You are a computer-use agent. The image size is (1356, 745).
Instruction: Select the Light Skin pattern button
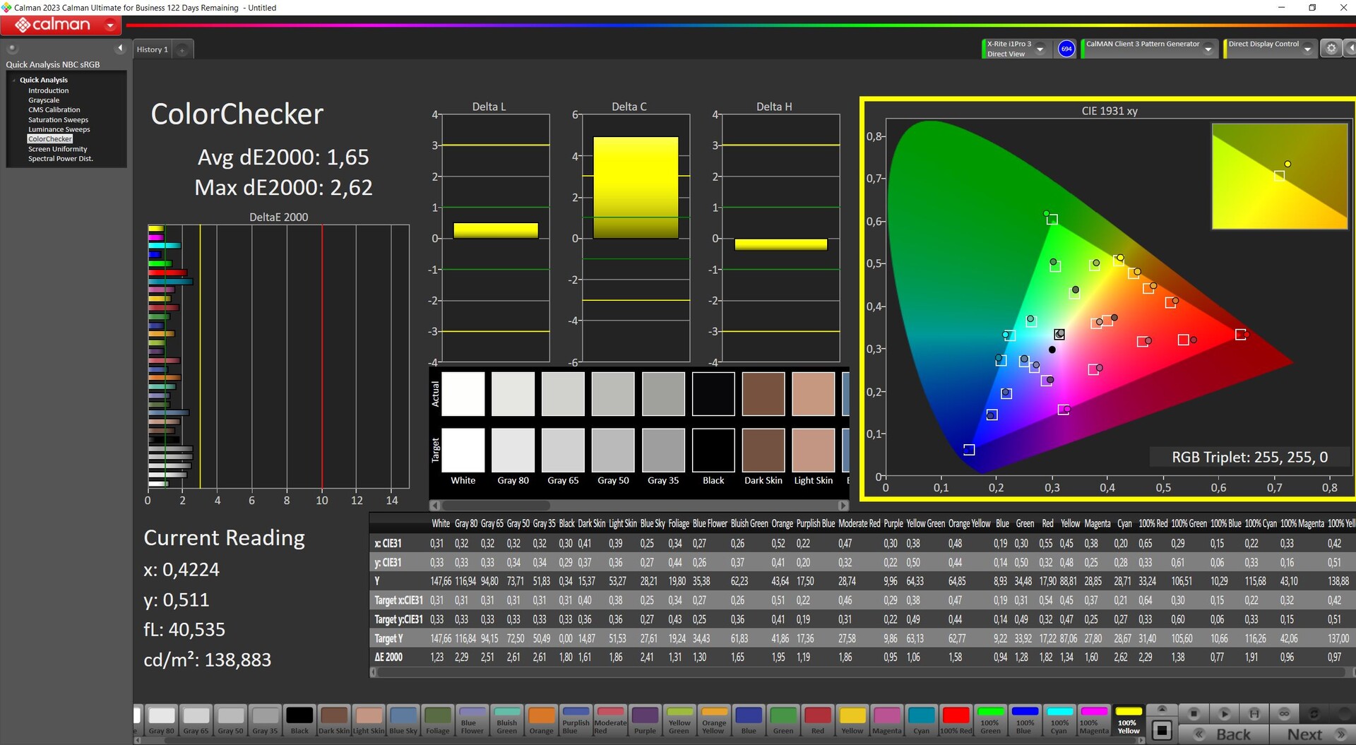click(x=369, y=720)
